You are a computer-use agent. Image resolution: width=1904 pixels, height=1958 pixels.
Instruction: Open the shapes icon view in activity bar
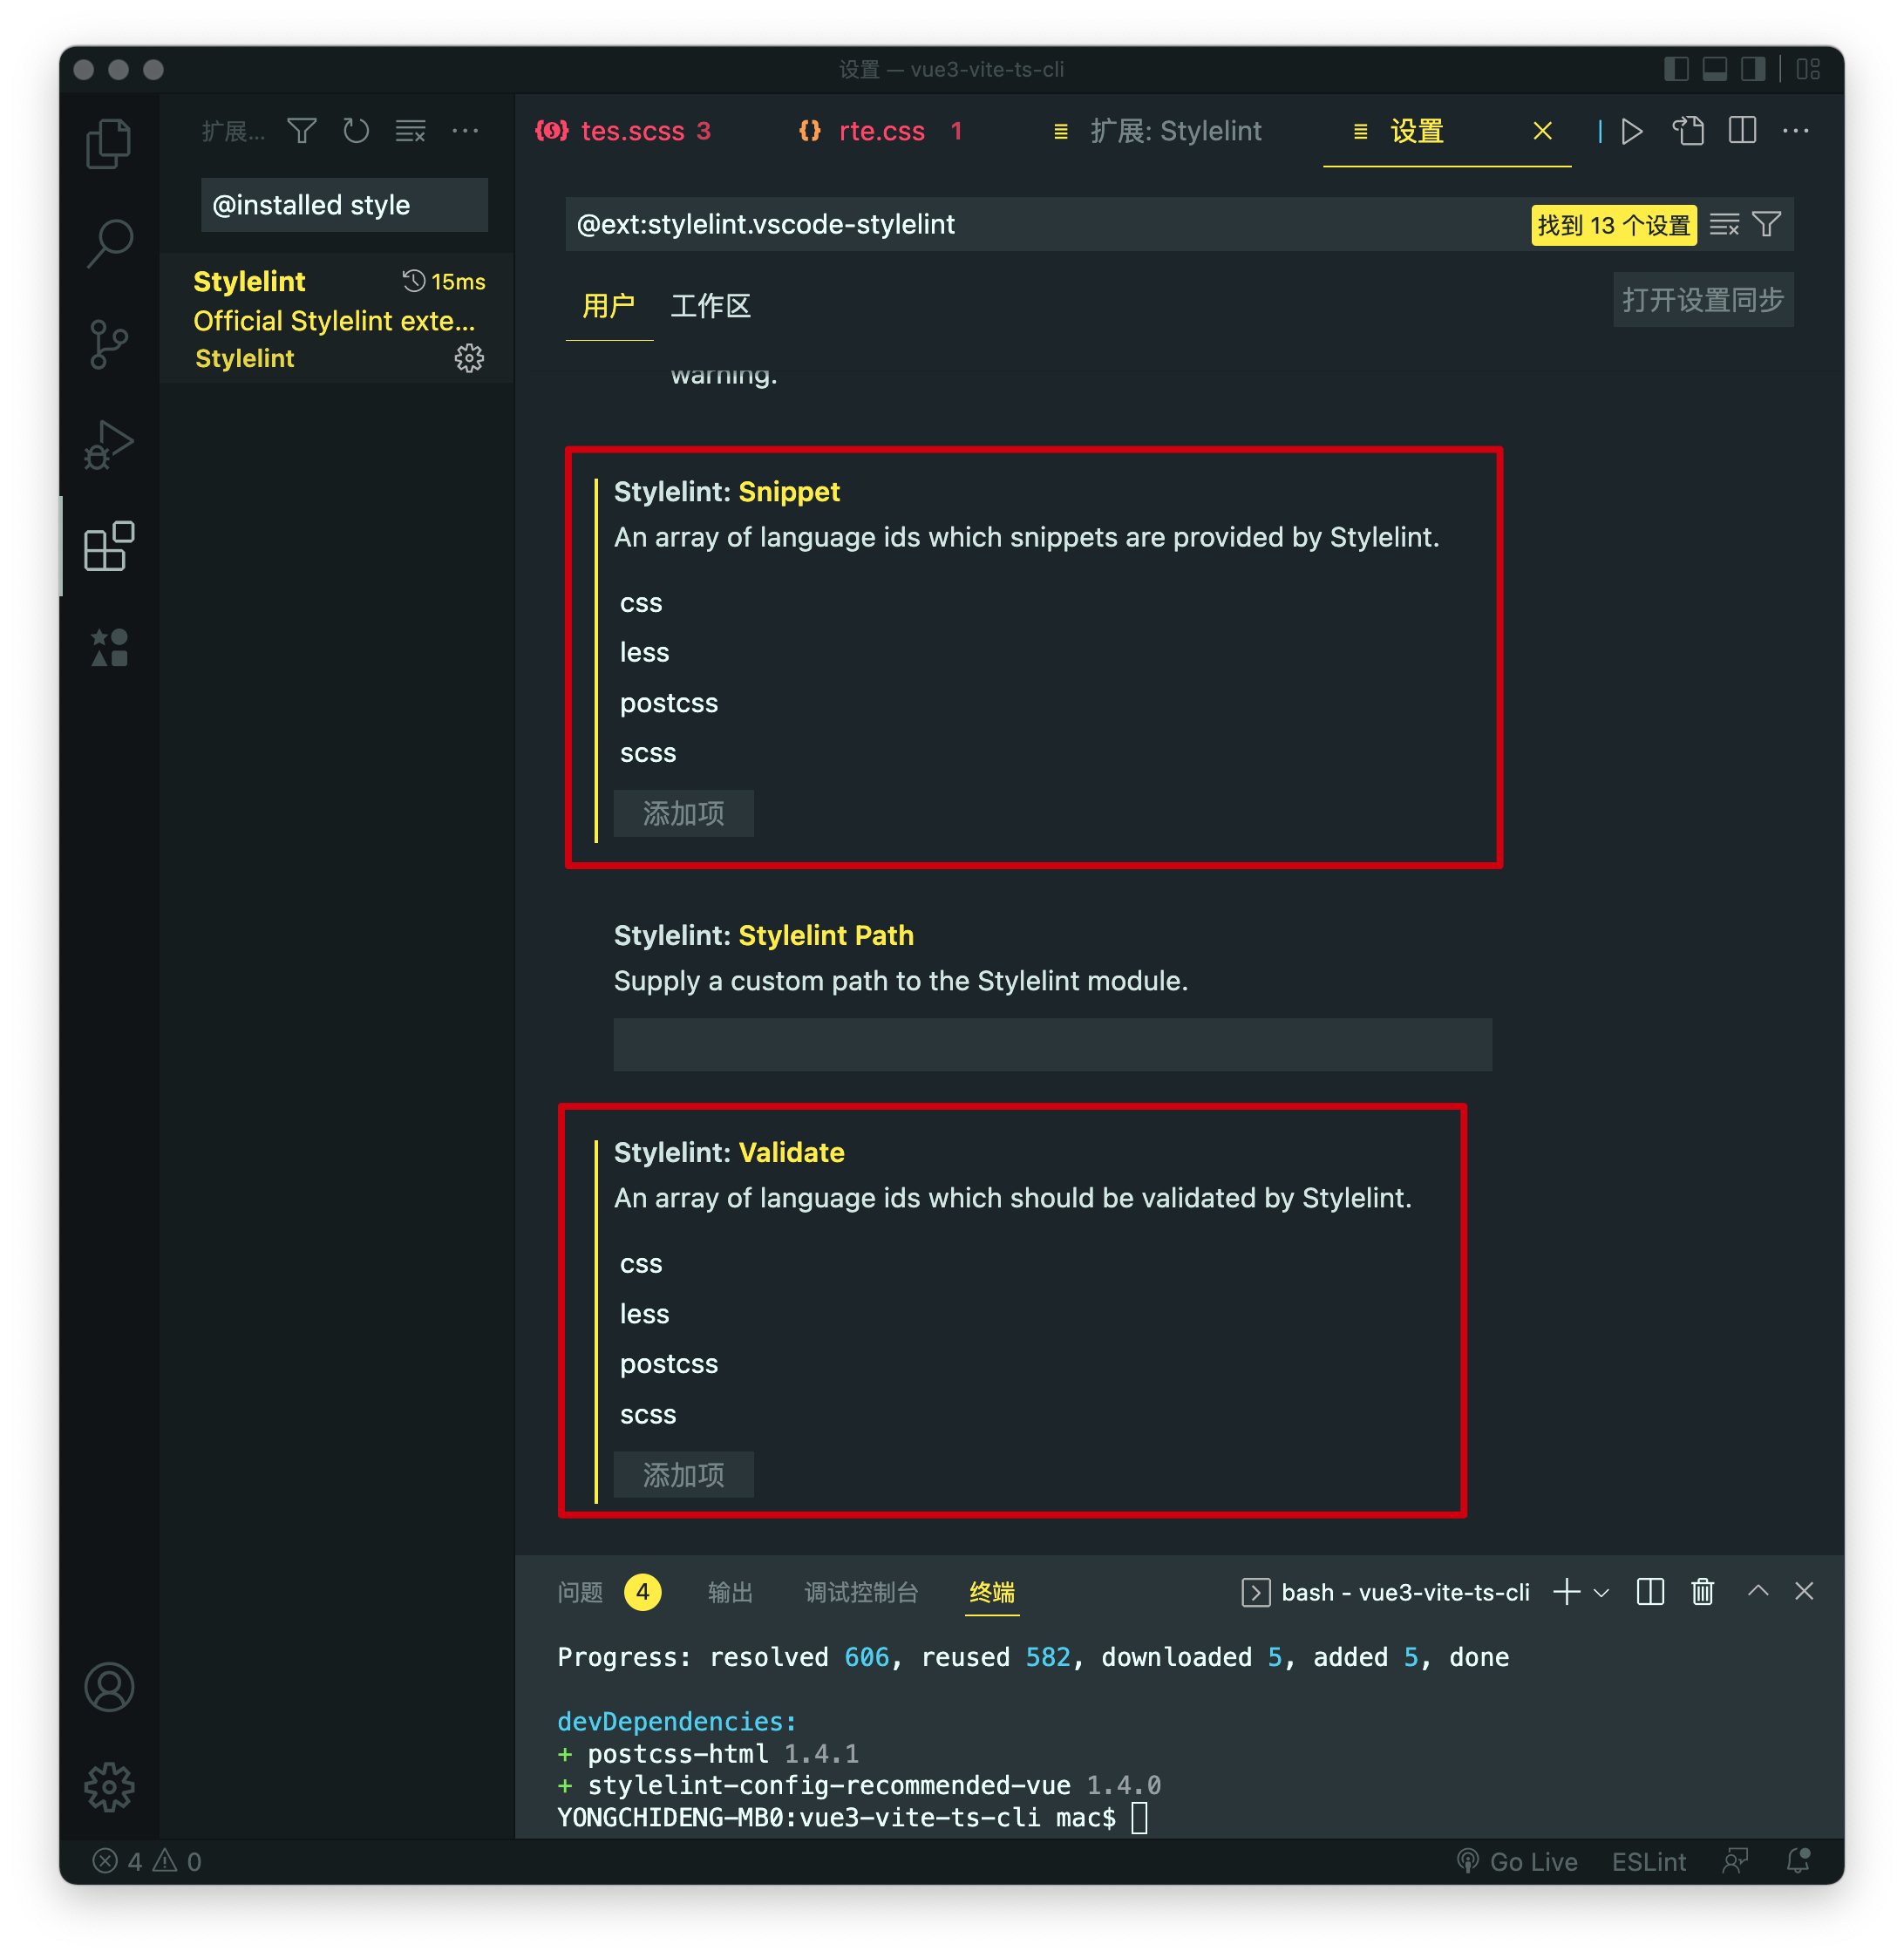pos(109,647)
